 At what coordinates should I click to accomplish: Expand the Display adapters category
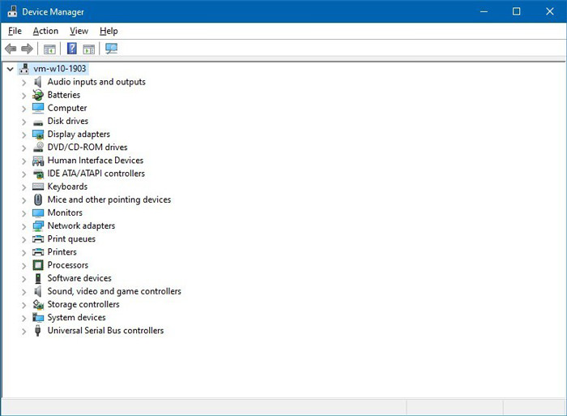point(23,135)
